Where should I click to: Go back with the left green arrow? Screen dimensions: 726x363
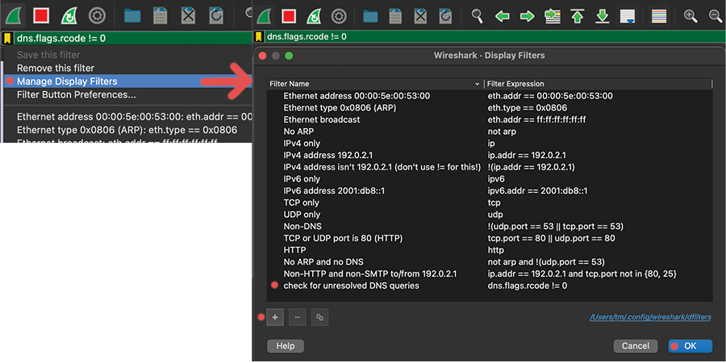tap(503, 15)
